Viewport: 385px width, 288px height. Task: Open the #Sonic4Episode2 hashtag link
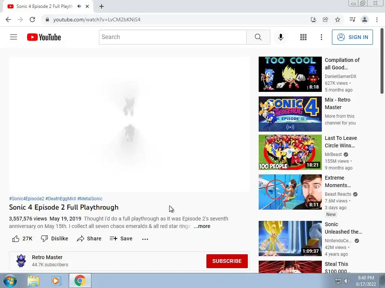coord(27,199)
